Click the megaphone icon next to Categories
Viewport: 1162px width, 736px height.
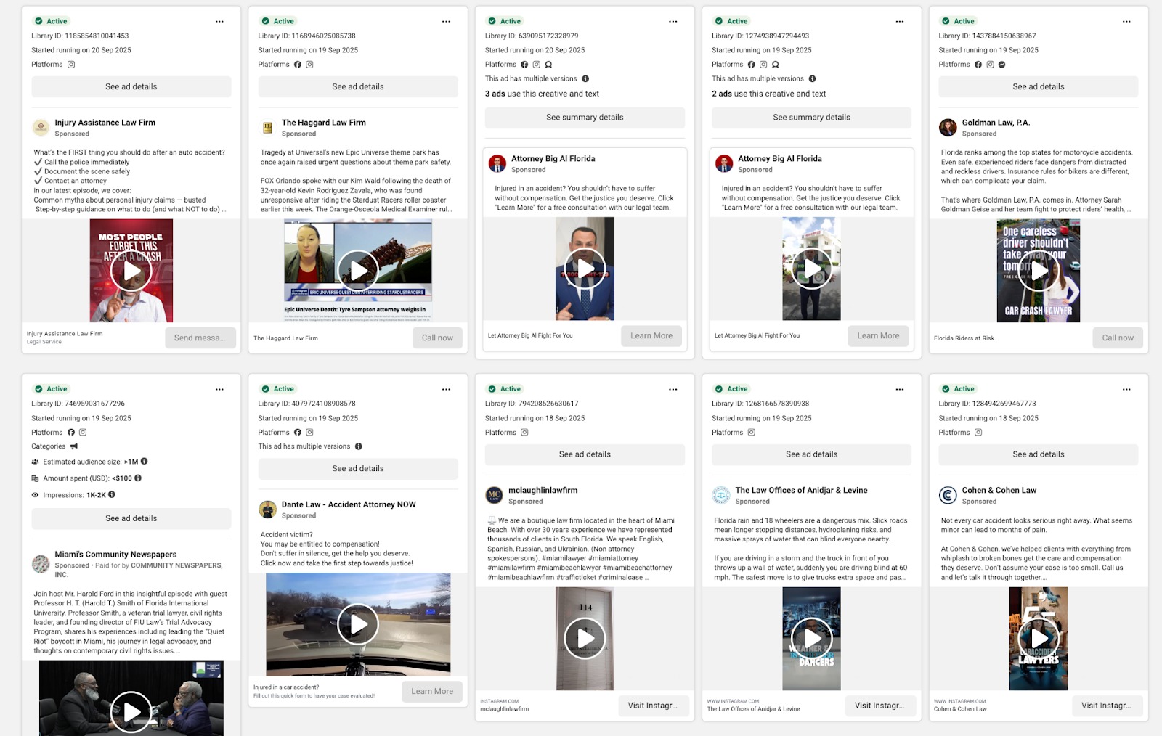[74, 446]
